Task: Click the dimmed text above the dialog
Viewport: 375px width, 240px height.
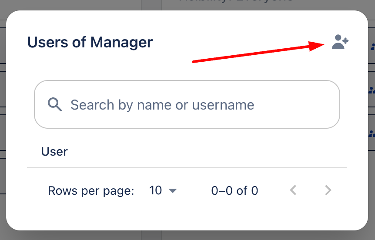Action: tap(235, 2)
